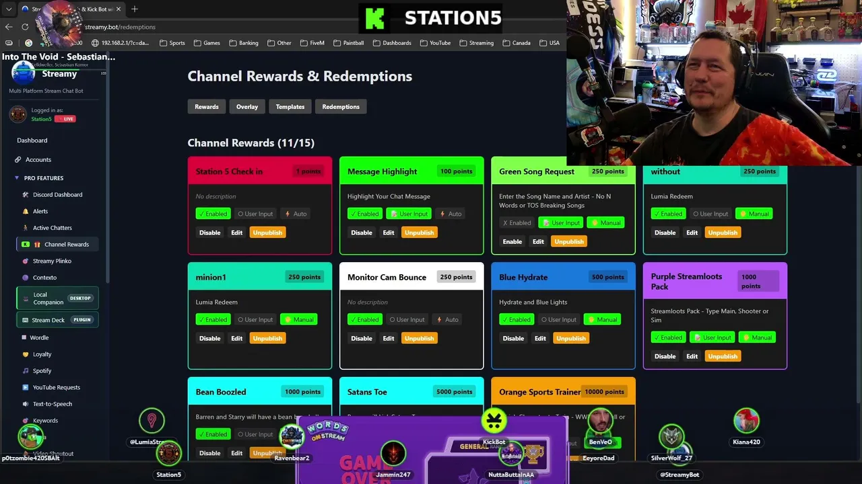862x484 pixels.
Task: Collapse the PRO FEATURES section
Action: pyautogui.click(x=39, y=178)
